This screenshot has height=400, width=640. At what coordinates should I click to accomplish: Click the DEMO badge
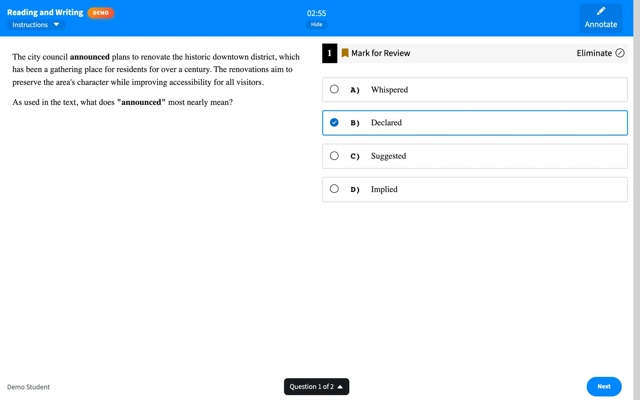tap(101, 13)
